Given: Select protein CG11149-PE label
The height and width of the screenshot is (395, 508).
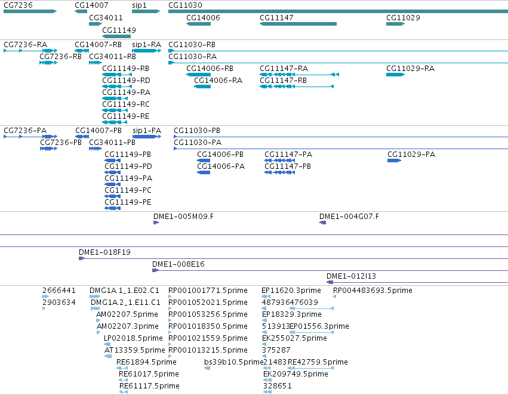Looking at the screenshot, I should (128, 202).
